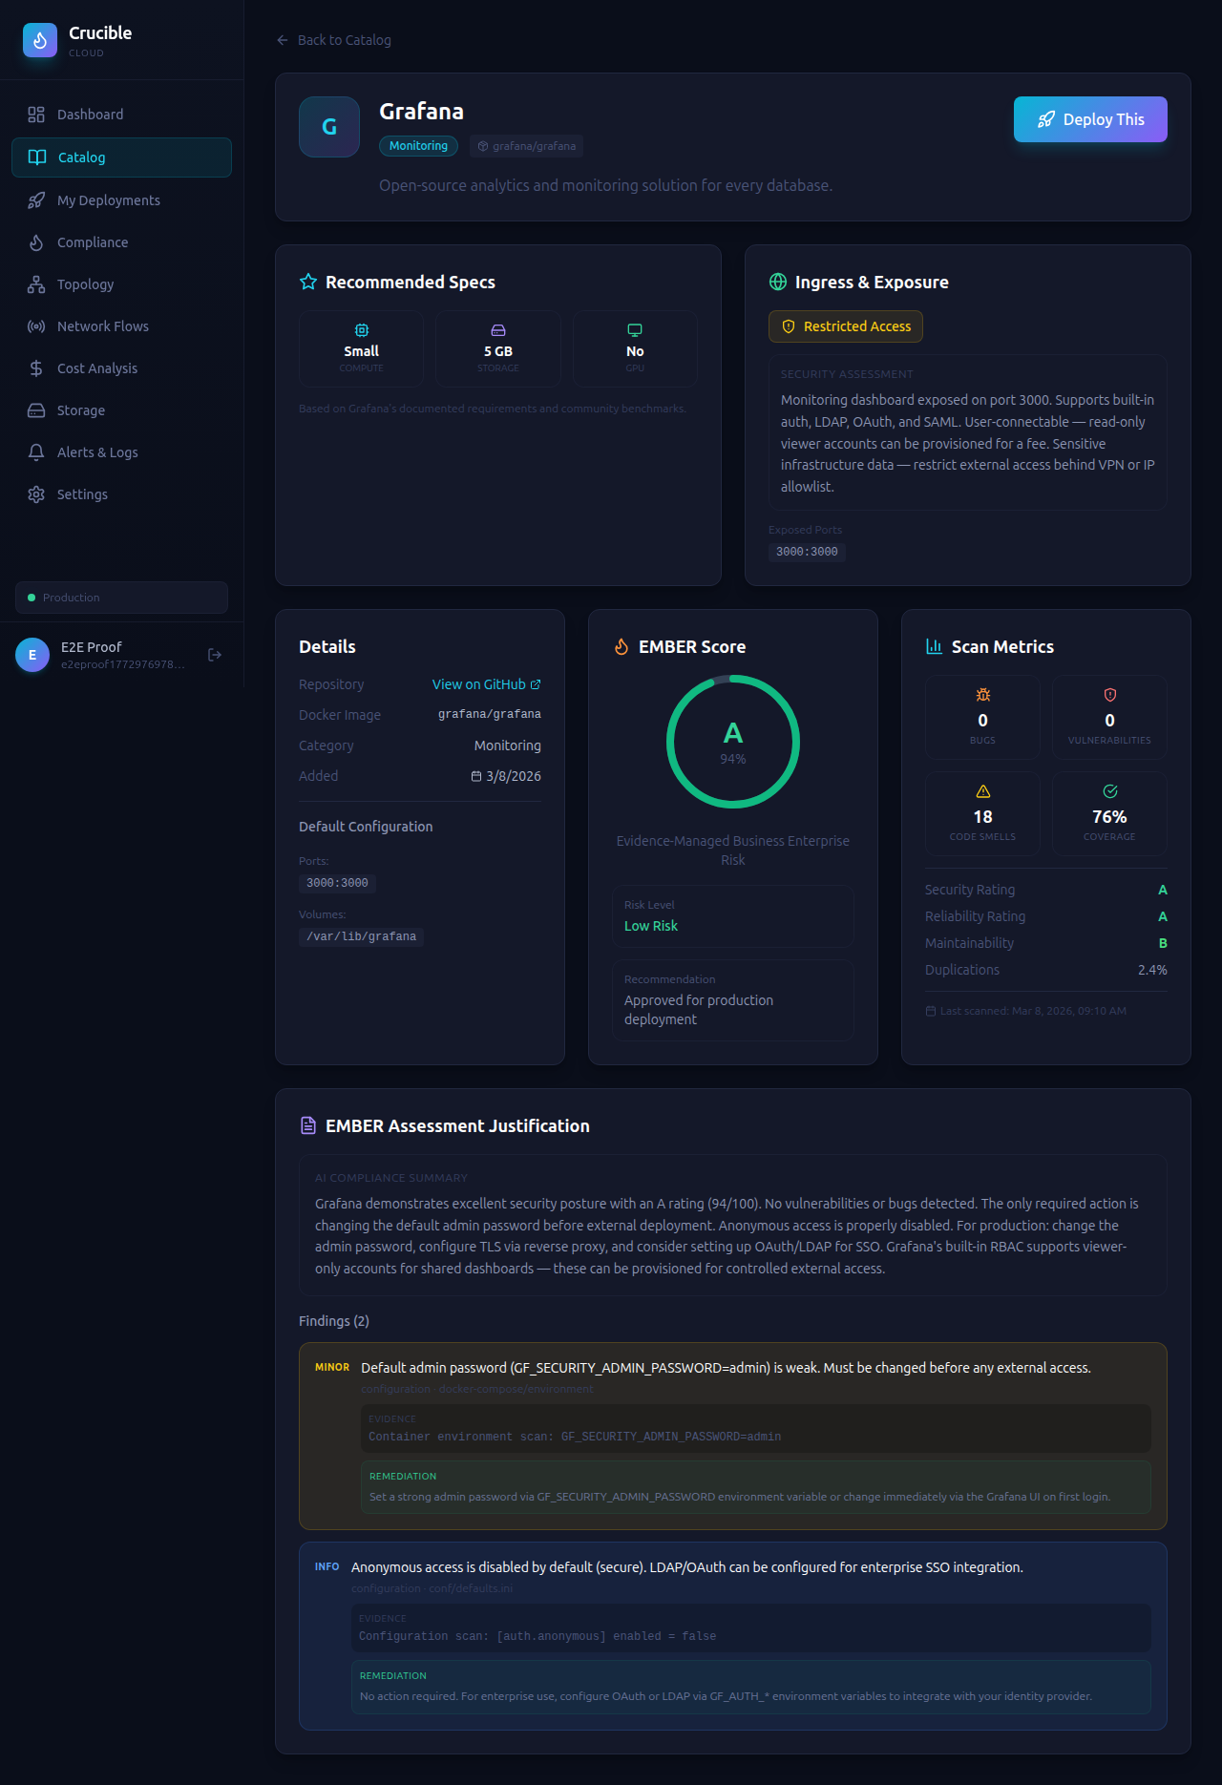The width and height of the screenshot is (1222, 1785).
Task: Click the globe icon by Ingress & Exposure
Action: pyautogui.click(x=778, y=282)
